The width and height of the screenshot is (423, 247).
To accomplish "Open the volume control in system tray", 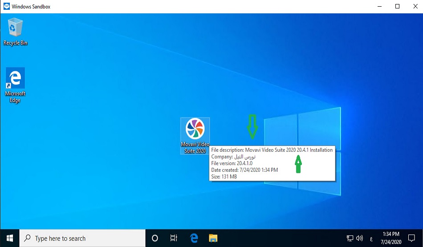I will (359, 238).
